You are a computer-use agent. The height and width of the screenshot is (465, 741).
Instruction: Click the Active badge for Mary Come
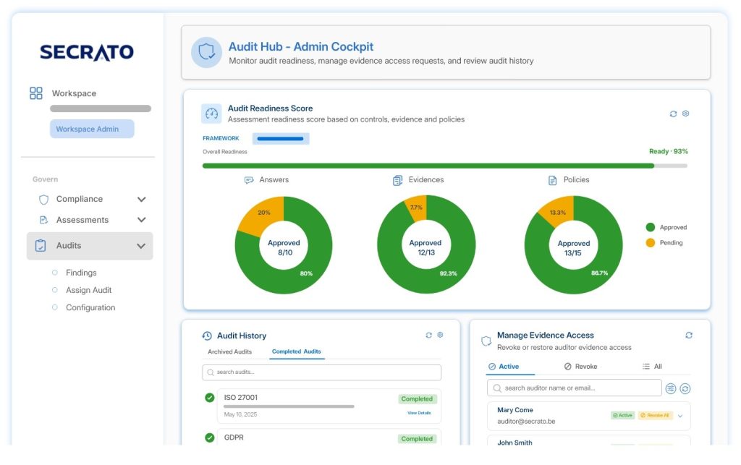tap(622, 415)
